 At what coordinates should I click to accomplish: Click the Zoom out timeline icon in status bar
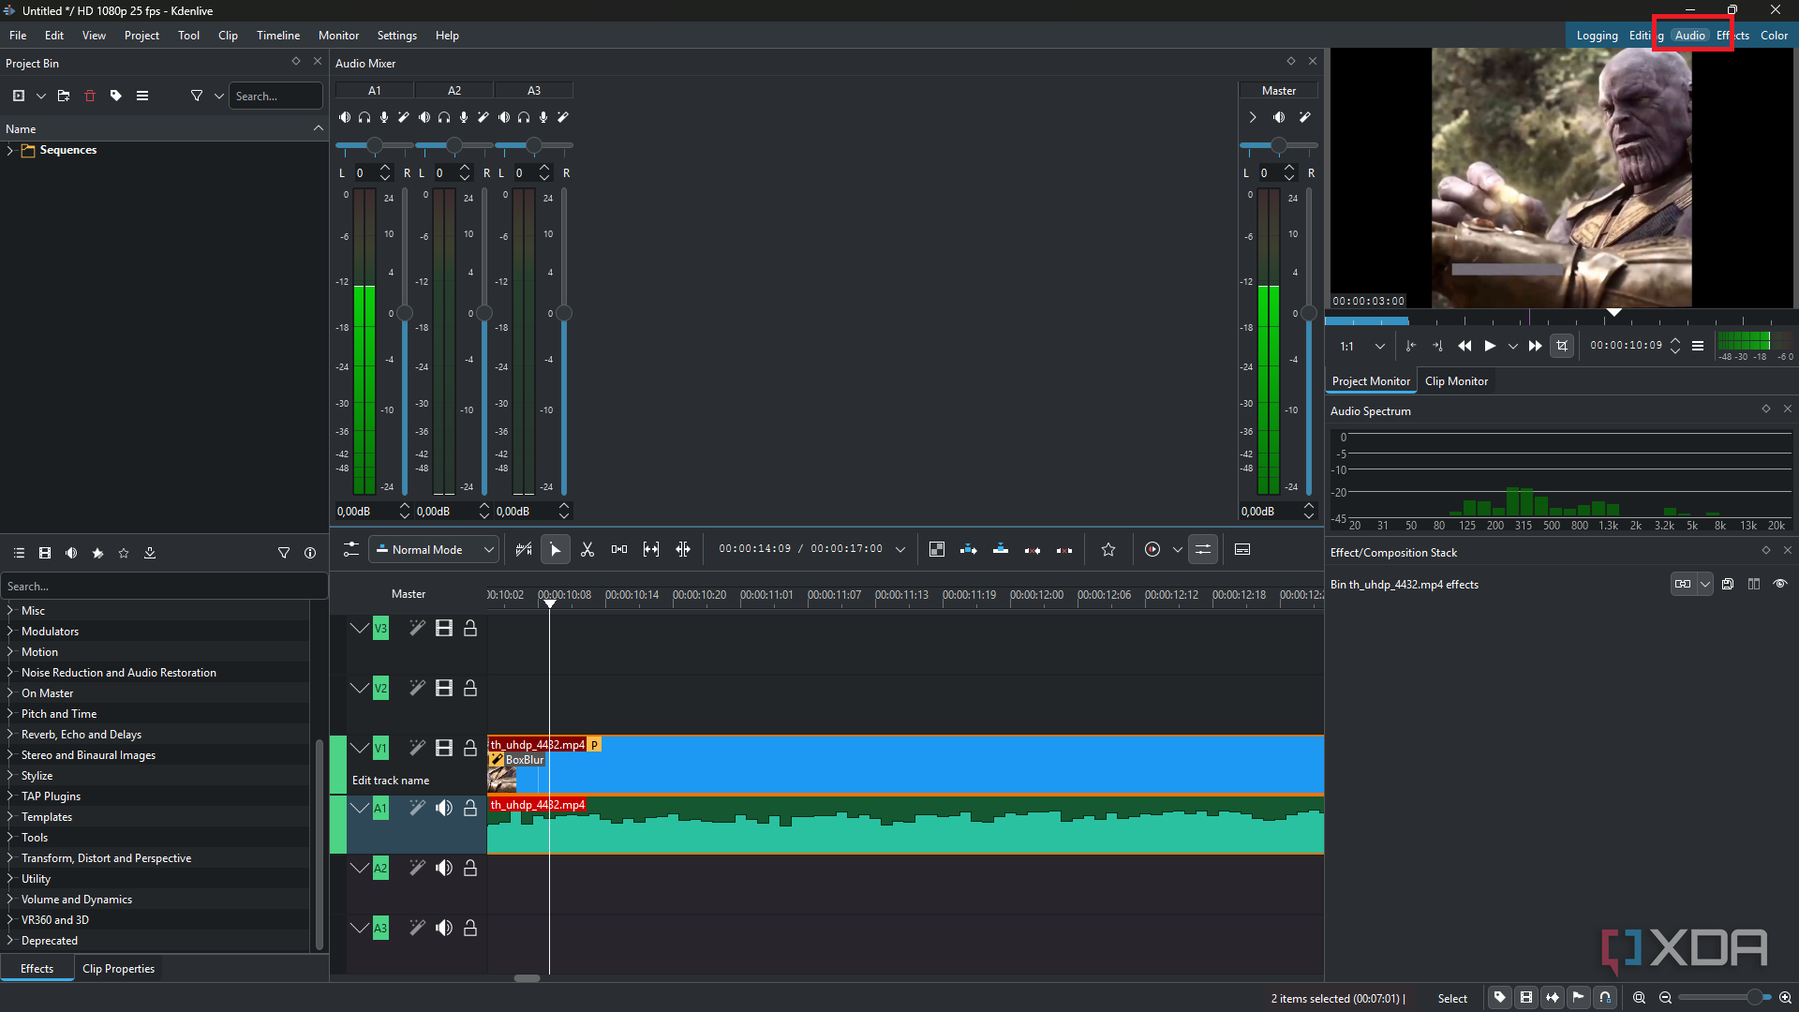[x=1665, y=998]
